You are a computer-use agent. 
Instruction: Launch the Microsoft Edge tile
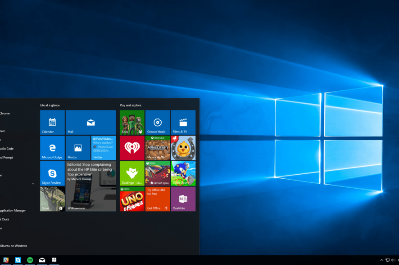(x=52, y=148)
